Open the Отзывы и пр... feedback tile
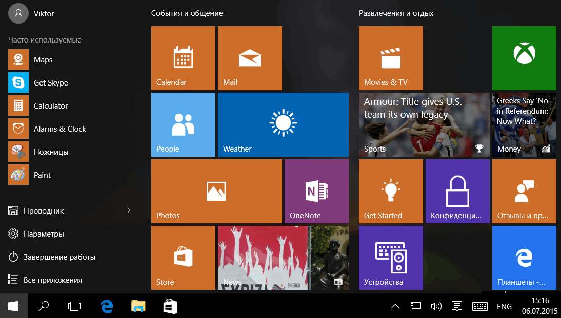 coord(524,191)
